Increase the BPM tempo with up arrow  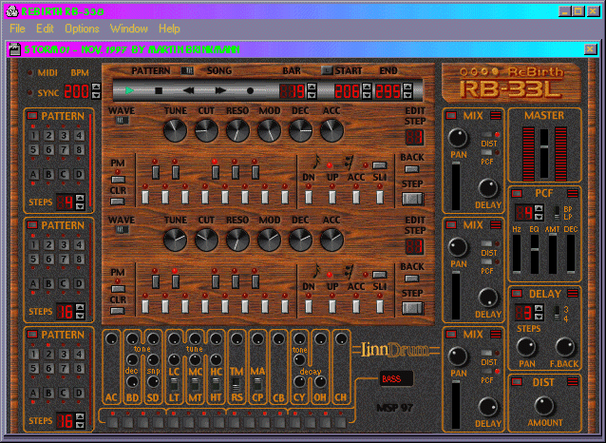(96, 87)
